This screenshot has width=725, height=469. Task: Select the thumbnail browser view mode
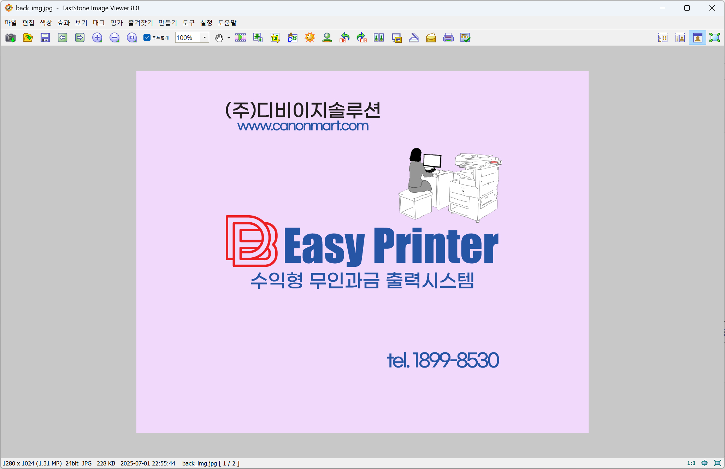[x=663, y=38]
